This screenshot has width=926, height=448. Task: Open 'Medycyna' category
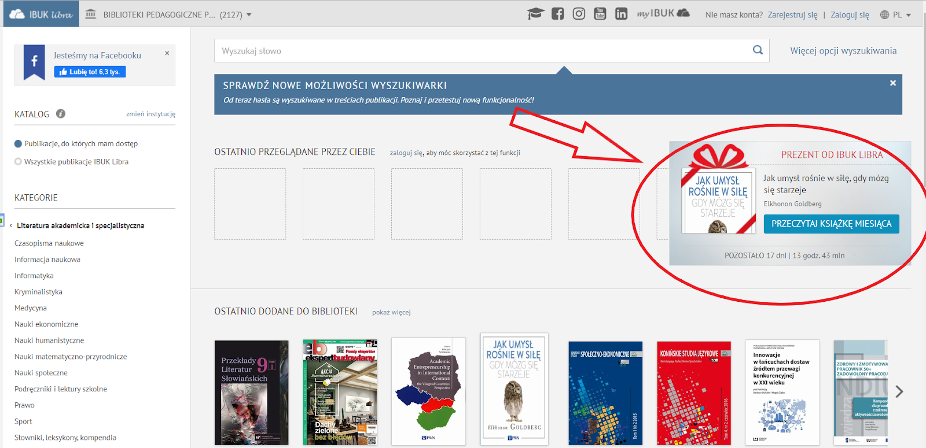(31, 308)
